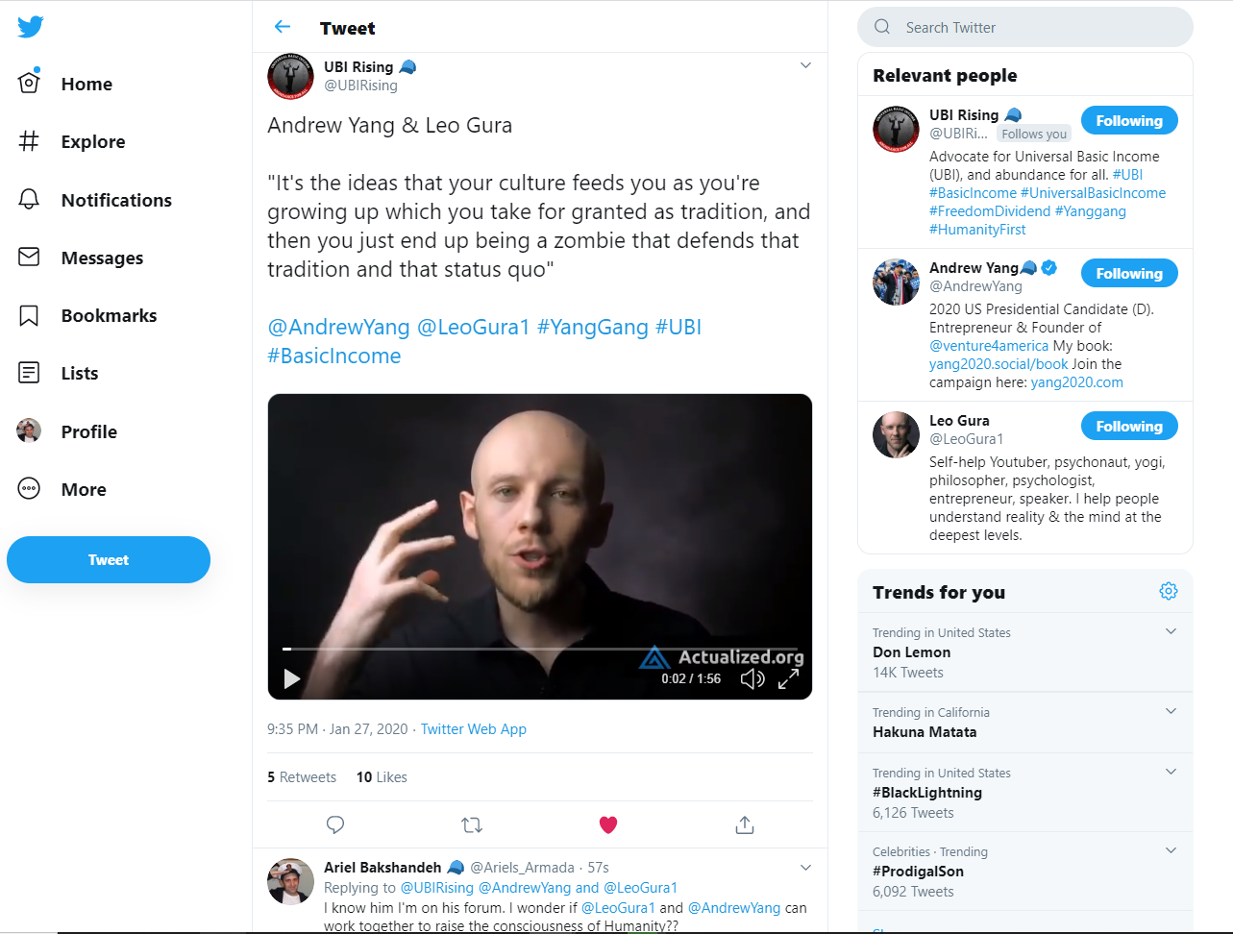
Task: Expand the UBI Rising tweet options chevron
Action: click(x=805, y=65)
